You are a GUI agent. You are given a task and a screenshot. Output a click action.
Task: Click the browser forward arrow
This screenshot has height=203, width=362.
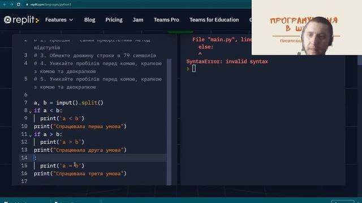(x=11, y=5)
